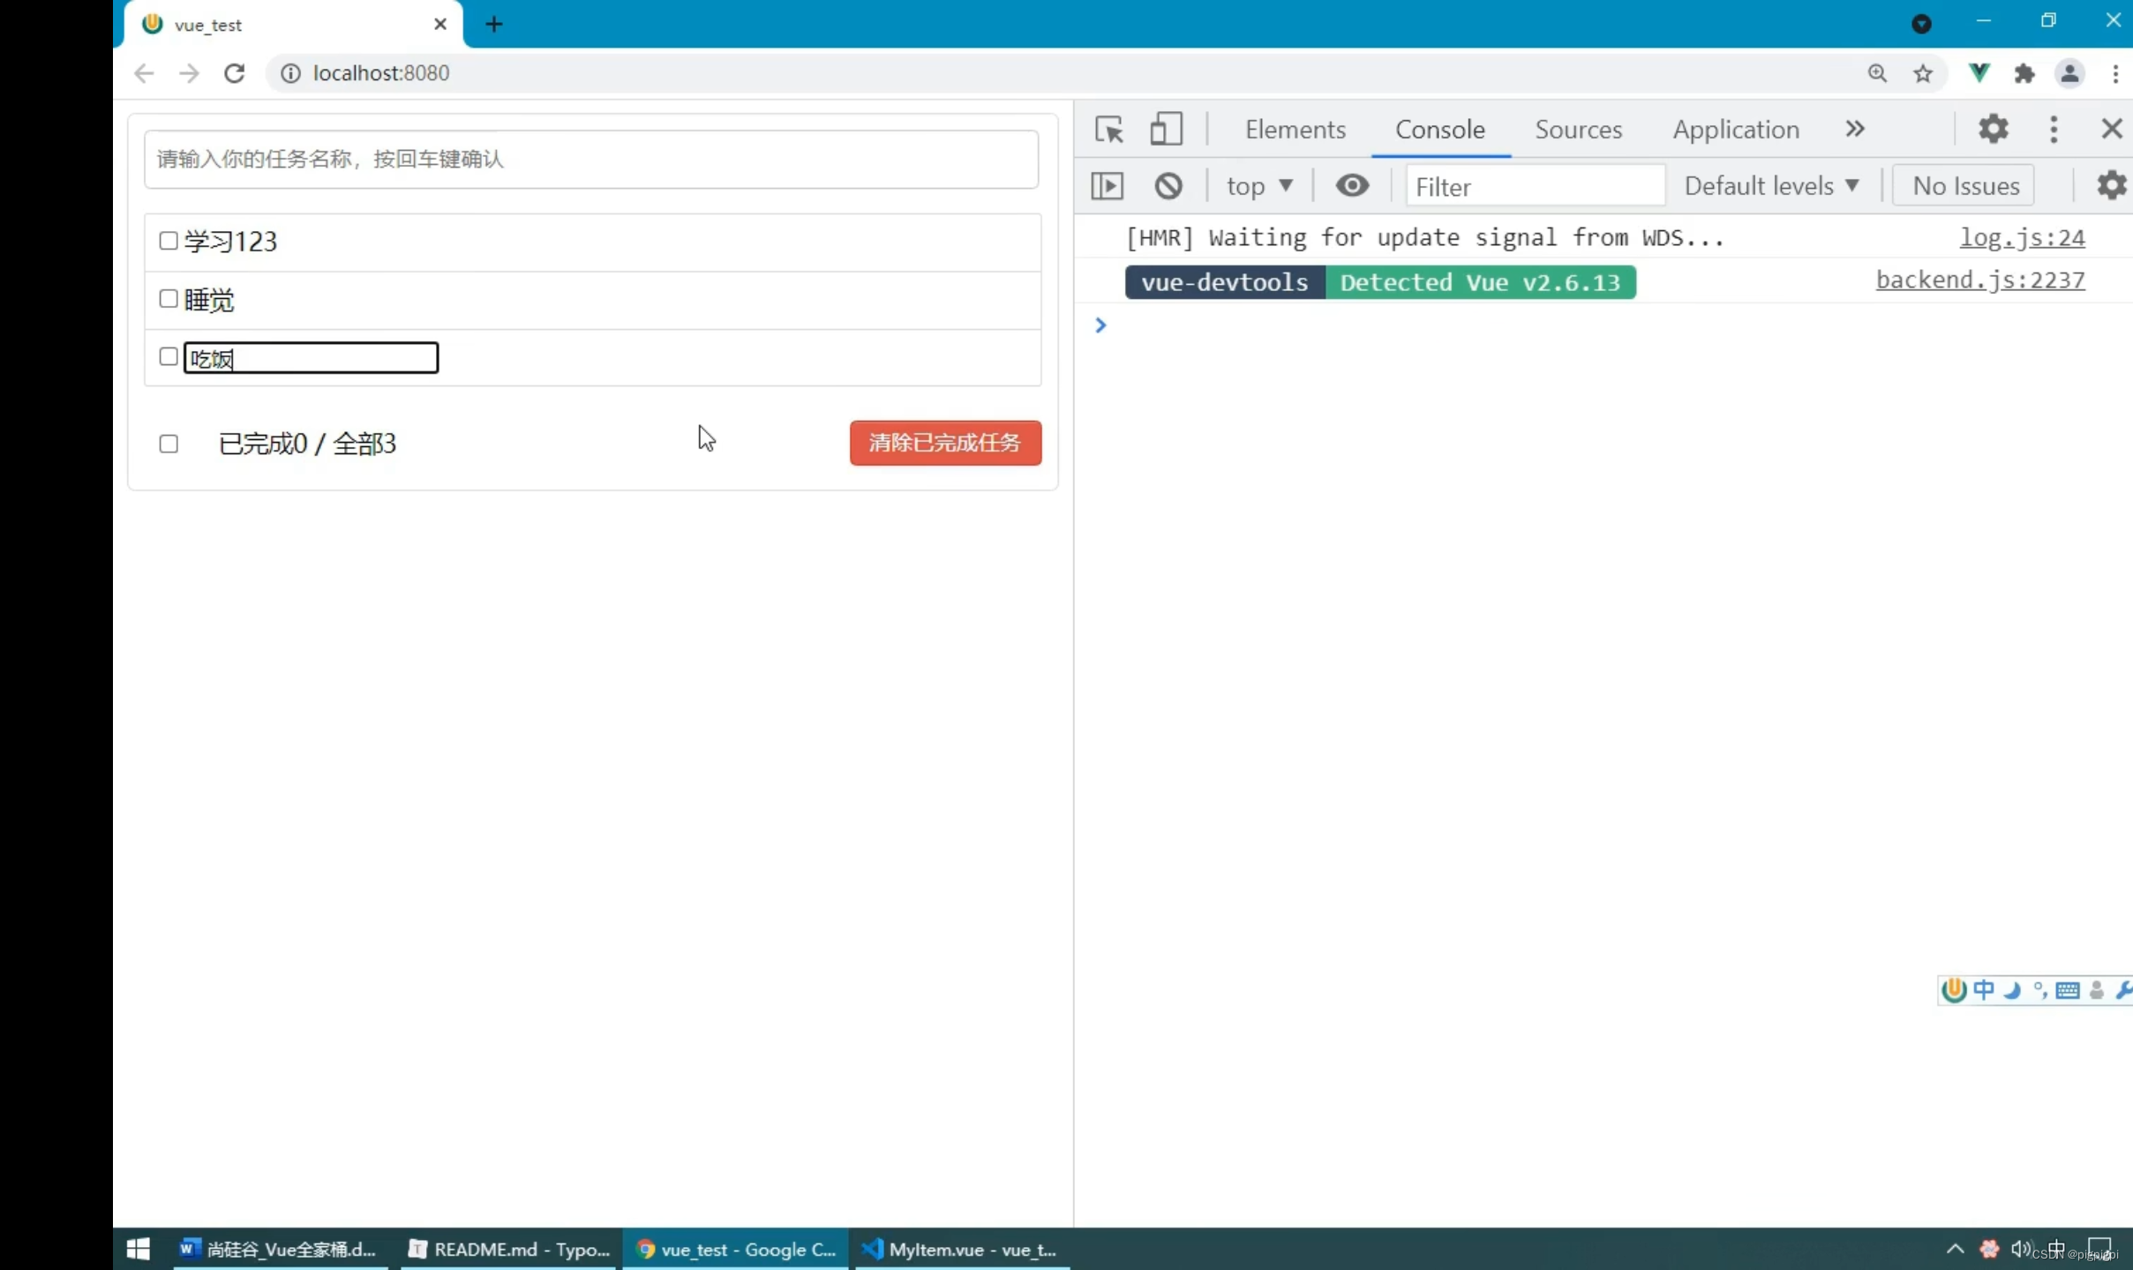
Task: Enable the bottom select-all checkbox
Action: pos(169,443)
